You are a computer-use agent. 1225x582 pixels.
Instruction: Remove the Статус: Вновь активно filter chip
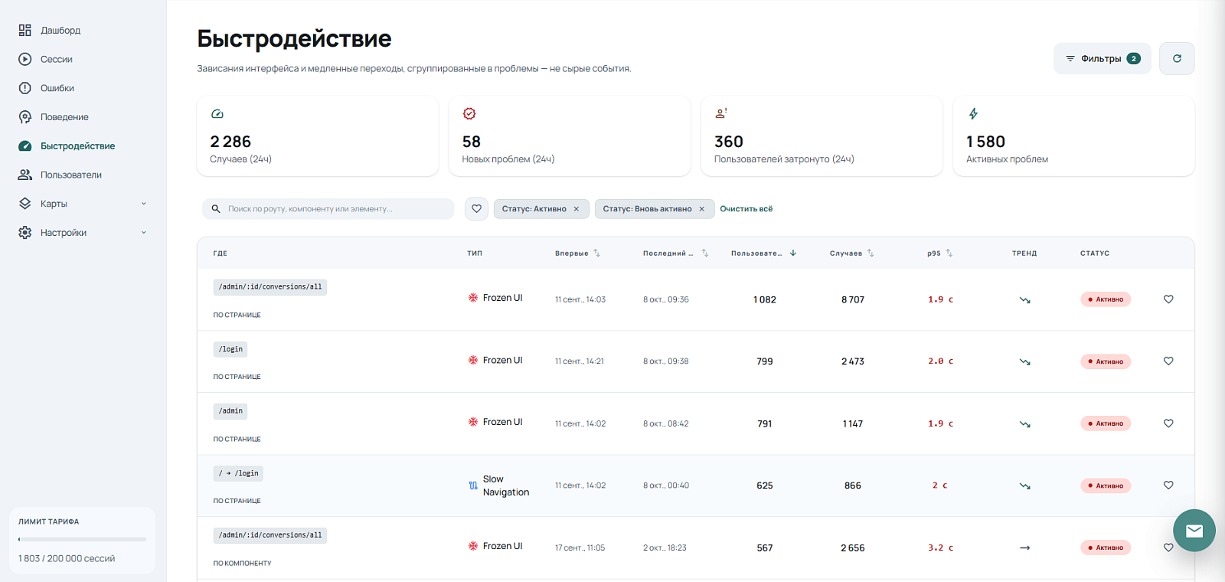coord(701,209)
